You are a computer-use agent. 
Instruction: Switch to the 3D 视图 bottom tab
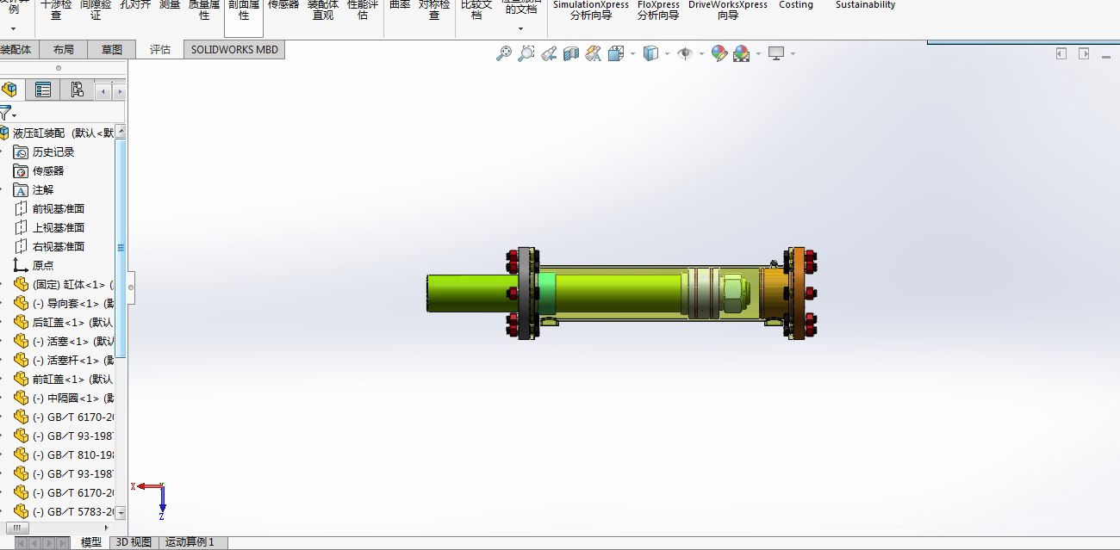pos(134,542)
